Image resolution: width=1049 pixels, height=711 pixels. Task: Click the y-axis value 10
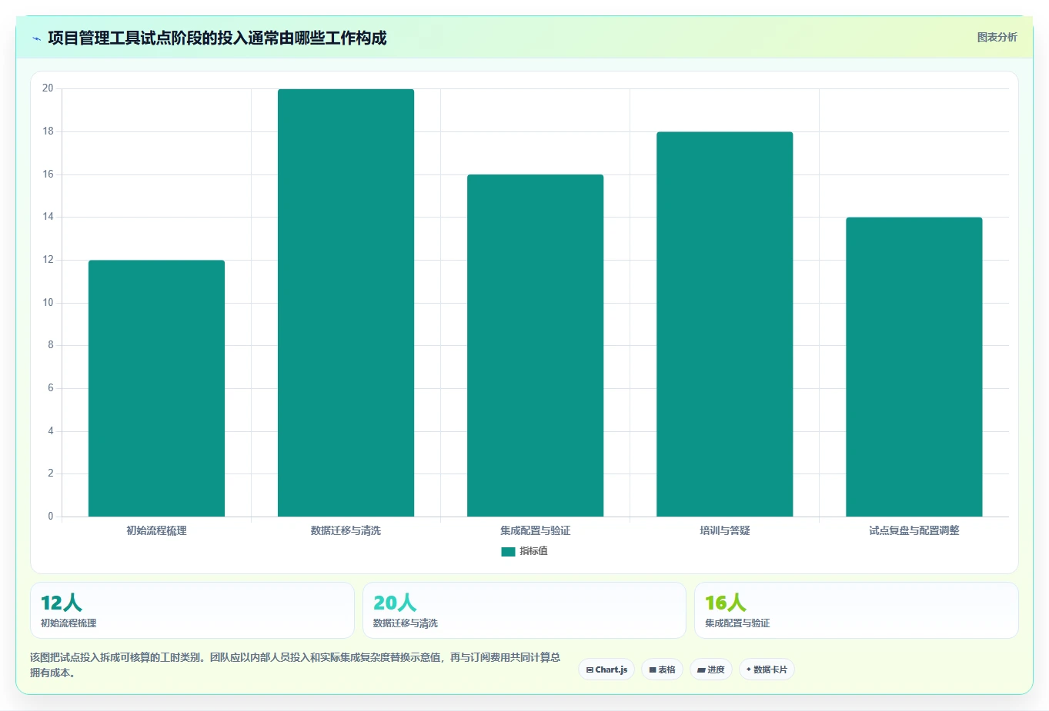[x=48, y=303]
